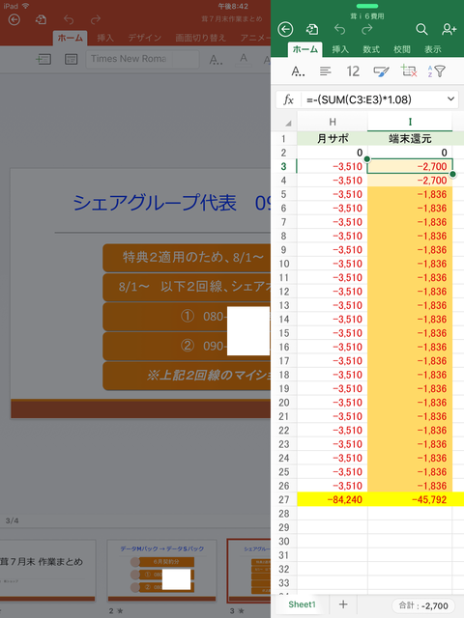Change font size 12 setting
Image resolution: width=464 pixels, height=618 pixels.
coord(353,71)
